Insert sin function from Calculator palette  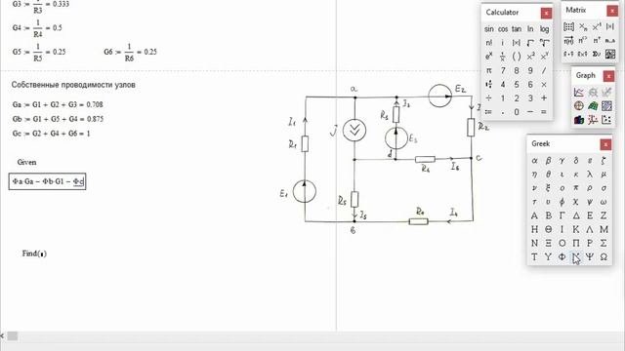click(489, 29)
